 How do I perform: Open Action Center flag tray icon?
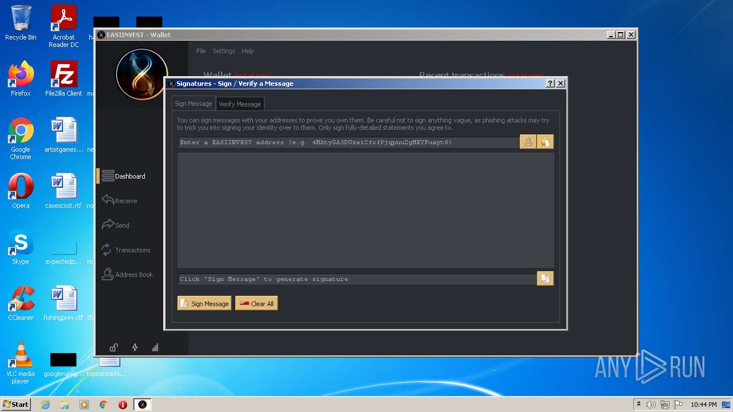point(679,405)
